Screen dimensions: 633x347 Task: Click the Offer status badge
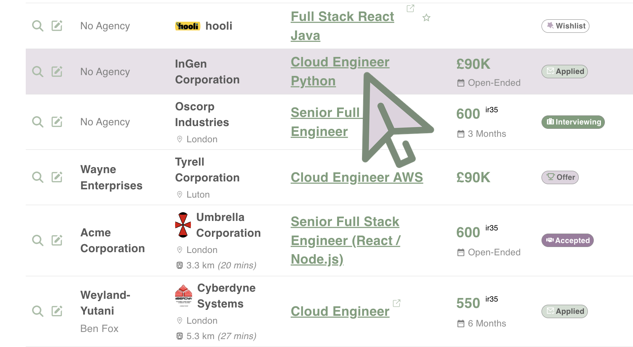[560, 177]
